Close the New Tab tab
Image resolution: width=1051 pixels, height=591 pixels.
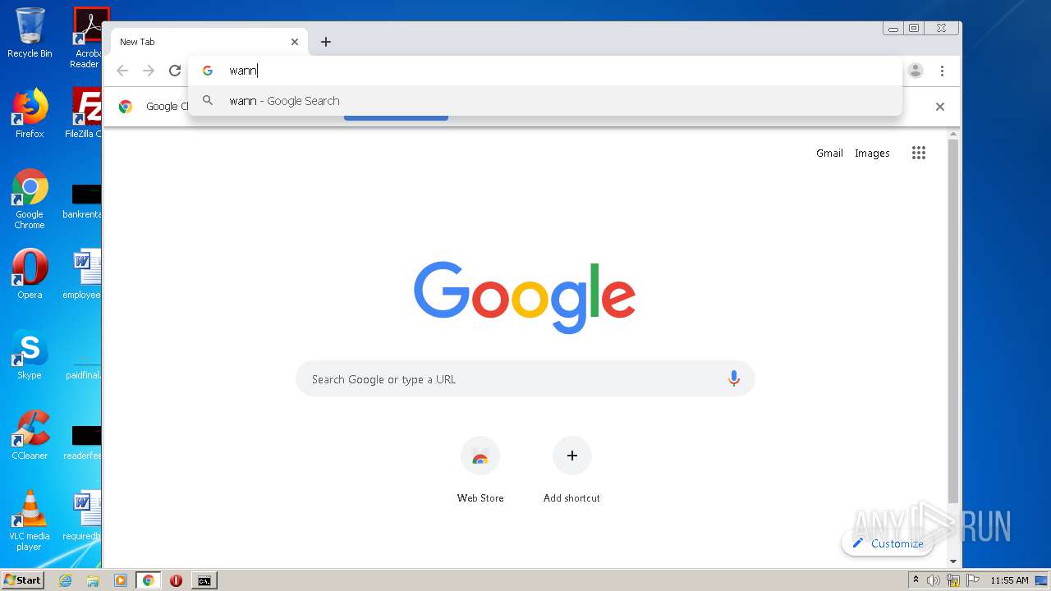pos(295,42)
